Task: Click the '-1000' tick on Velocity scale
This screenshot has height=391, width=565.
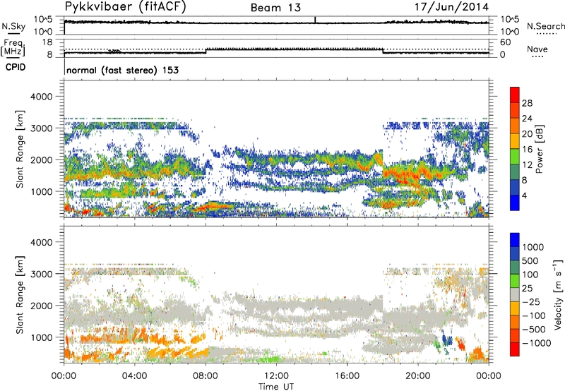Action: (x=537, y=343)
